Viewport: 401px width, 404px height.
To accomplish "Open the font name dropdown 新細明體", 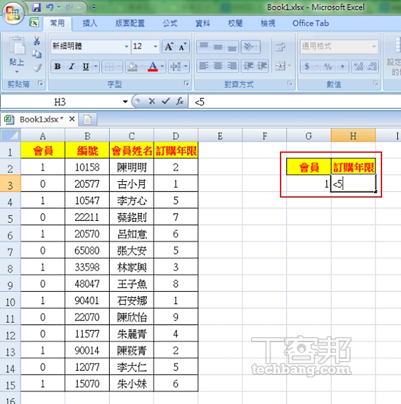I will [126, 47].
